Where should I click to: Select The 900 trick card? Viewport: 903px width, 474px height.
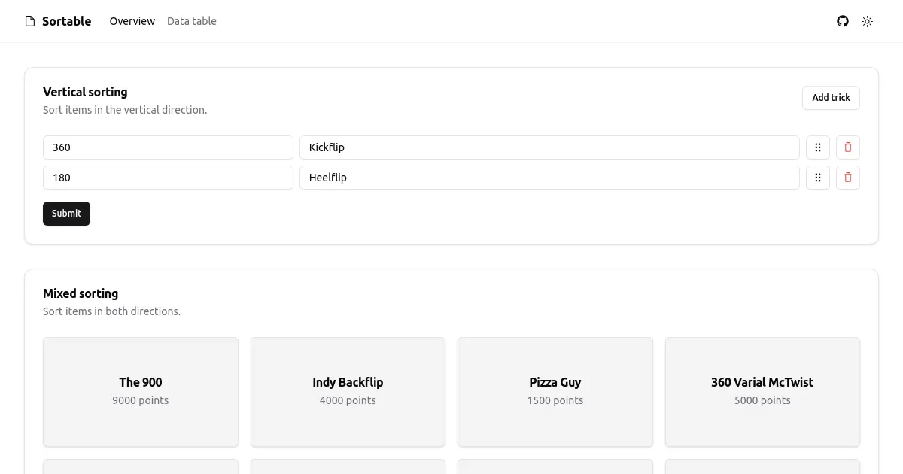140,391
